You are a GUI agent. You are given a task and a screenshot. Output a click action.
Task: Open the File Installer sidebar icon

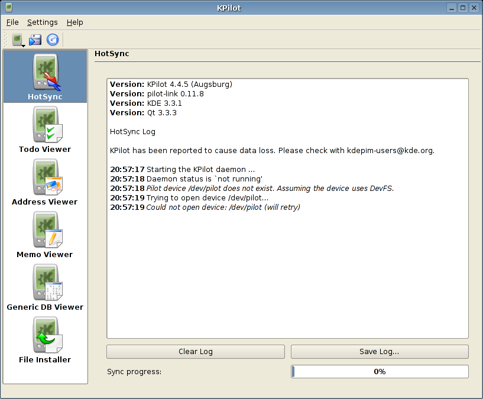[x=45, y=340]
